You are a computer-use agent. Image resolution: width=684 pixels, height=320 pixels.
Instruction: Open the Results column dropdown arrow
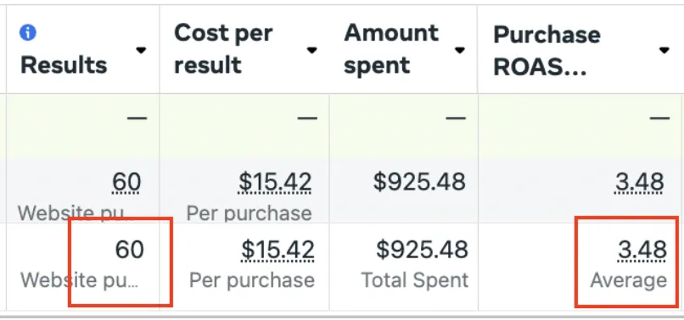pyautogui.click(x=141, y=51)
